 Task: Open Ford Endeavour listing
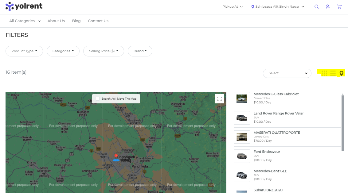[267, 152]
